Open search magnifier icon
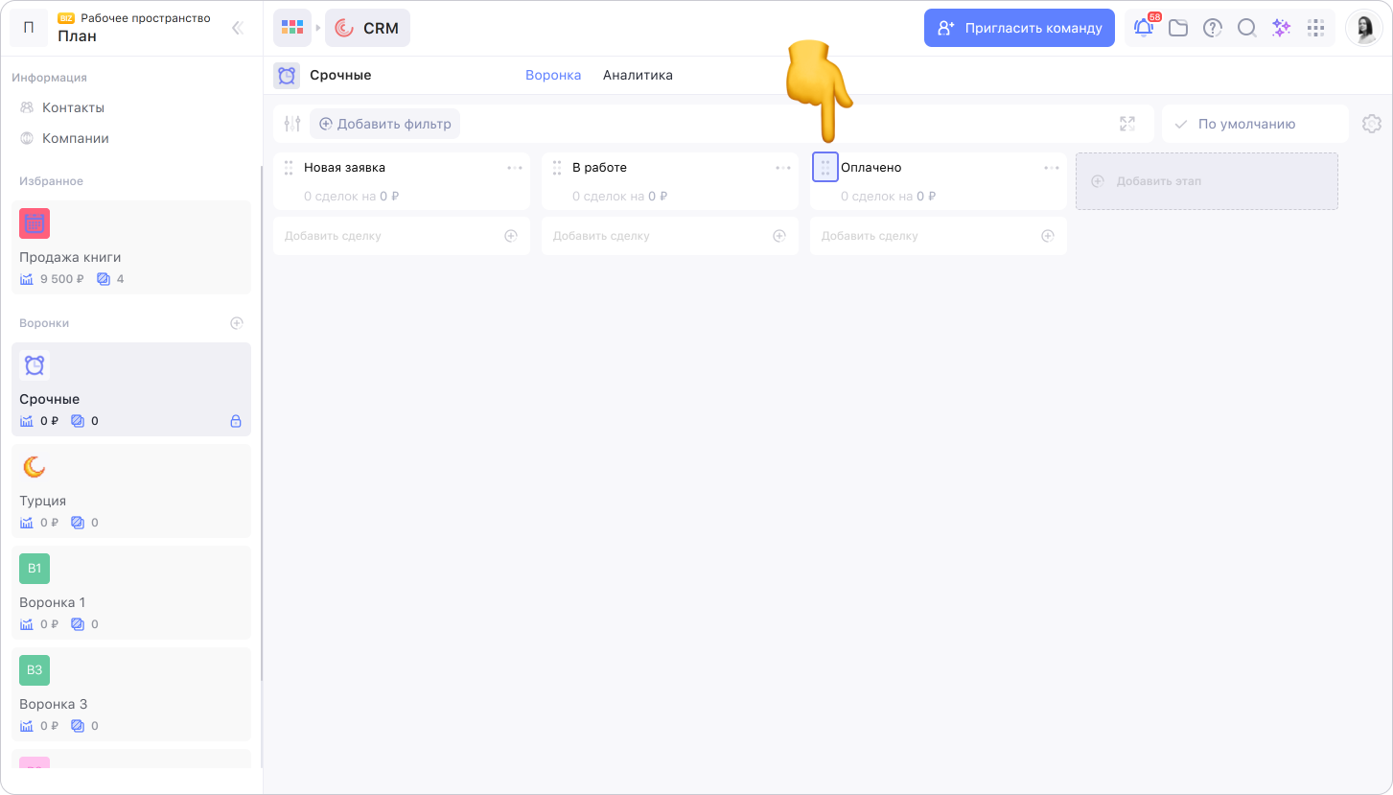The height and width of the screenshot is (795, 1393). pos(1246,28)
